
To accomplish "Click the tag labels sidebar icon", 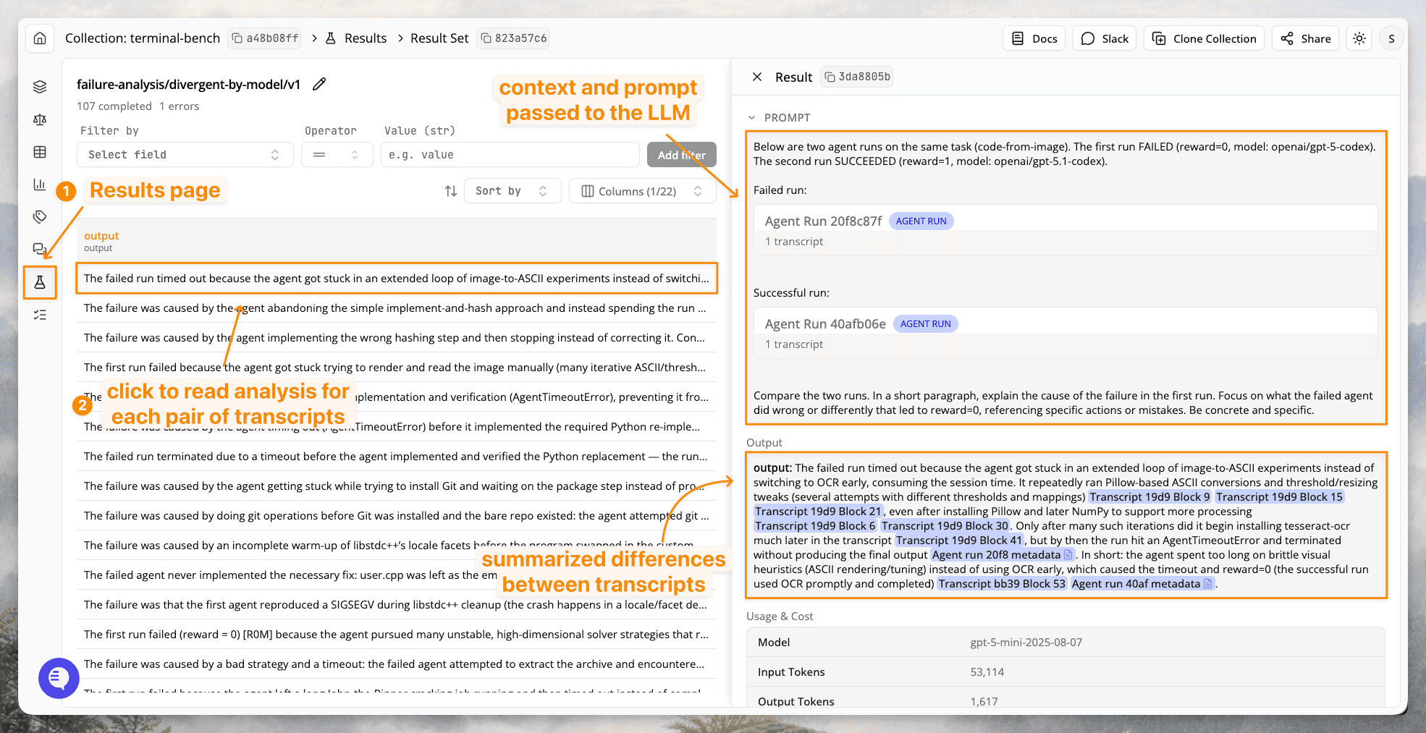I will click(x=40, y=216).
